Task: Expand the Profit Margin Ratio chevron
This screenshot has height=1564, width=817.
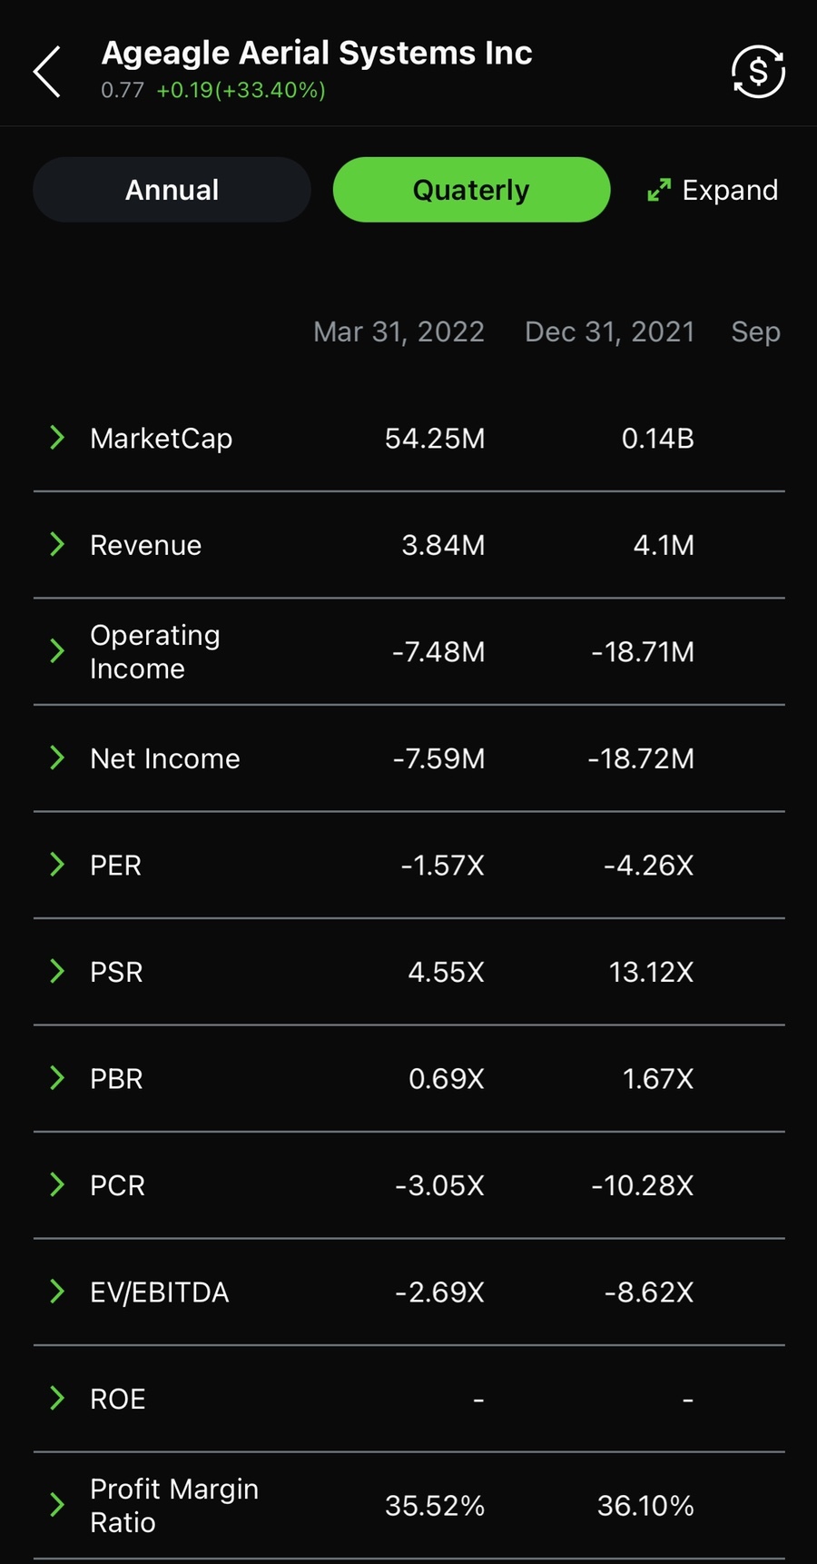Action: (x=56, y=1505)
